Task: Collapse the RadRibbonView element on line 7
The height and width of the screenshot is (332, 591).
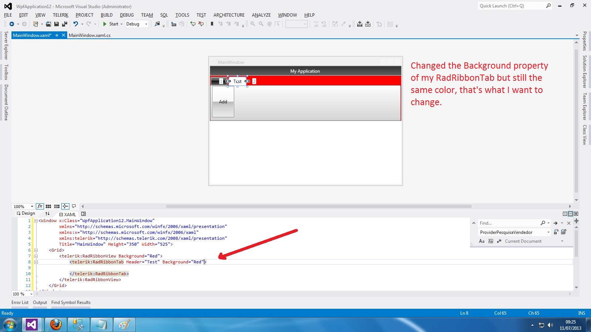Action: tap(36, 256)
